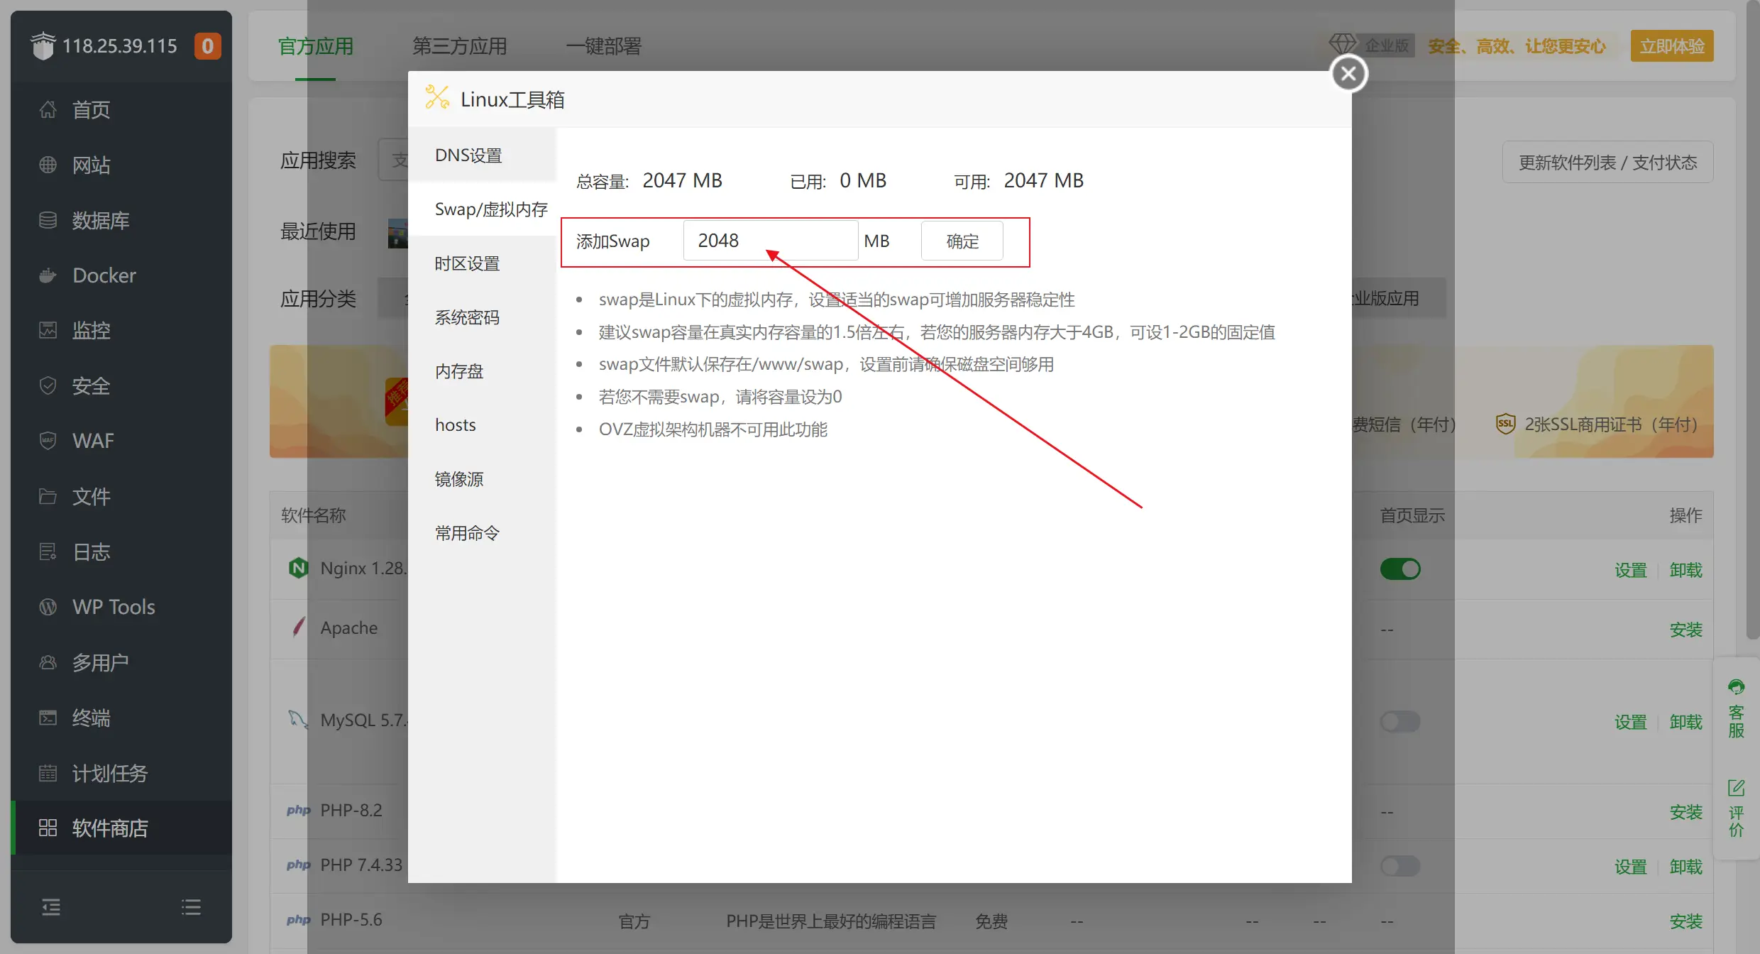This screenshot has height=954, width=1760.
Task: Click 安装 link for PHP-8.2
Action: [1687, 812]
